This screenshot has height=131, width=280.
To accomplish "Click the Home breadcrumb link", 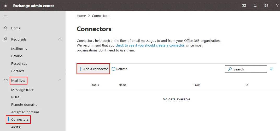I will click(x=81, y=16).
